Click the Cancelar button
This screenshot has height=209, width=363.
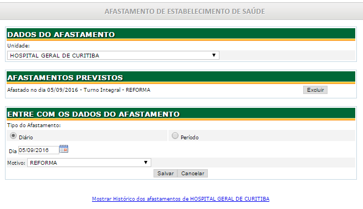(193, 174)
